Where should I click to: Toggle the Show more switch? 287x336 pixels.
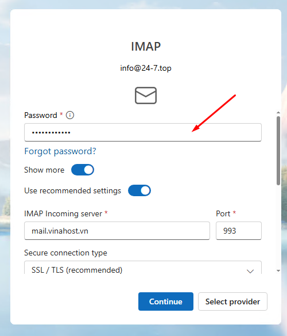[83, 170]
